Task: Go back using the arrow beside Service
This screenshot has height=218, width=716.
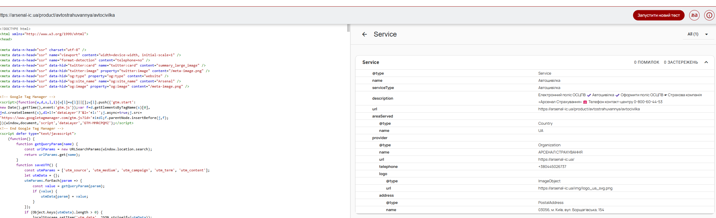Action: (364, 34)
